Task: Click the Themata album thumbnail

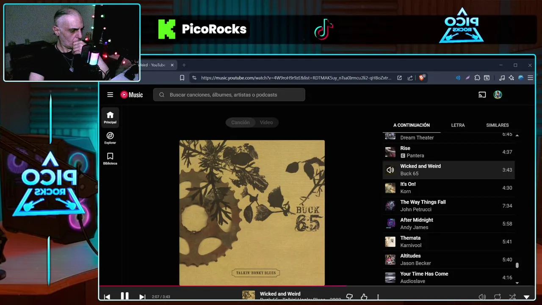Action: 390,241
